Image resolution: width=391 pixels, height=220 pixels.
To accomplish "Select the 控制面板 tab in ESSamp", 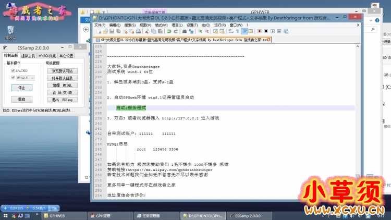I will click(11, 55).
